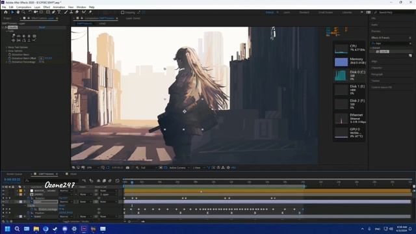Select the Eraser tool

[x=77, y=12]
